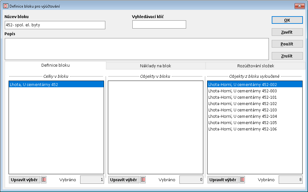Click Upravit výběr under Objekty v bloku

[123, 180]
